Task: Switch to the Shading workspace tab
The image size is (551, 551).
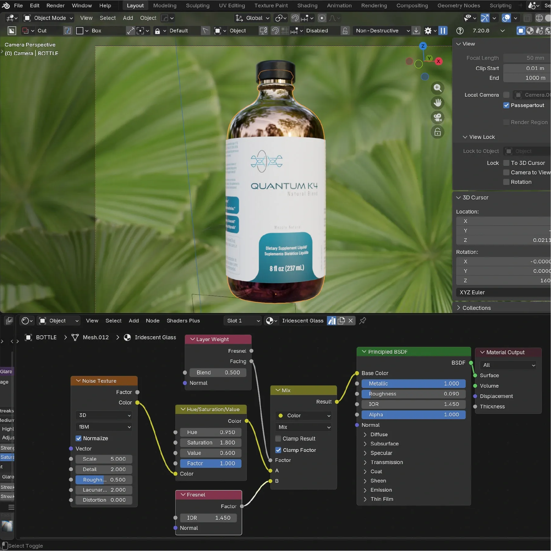Action: point(307,6)
